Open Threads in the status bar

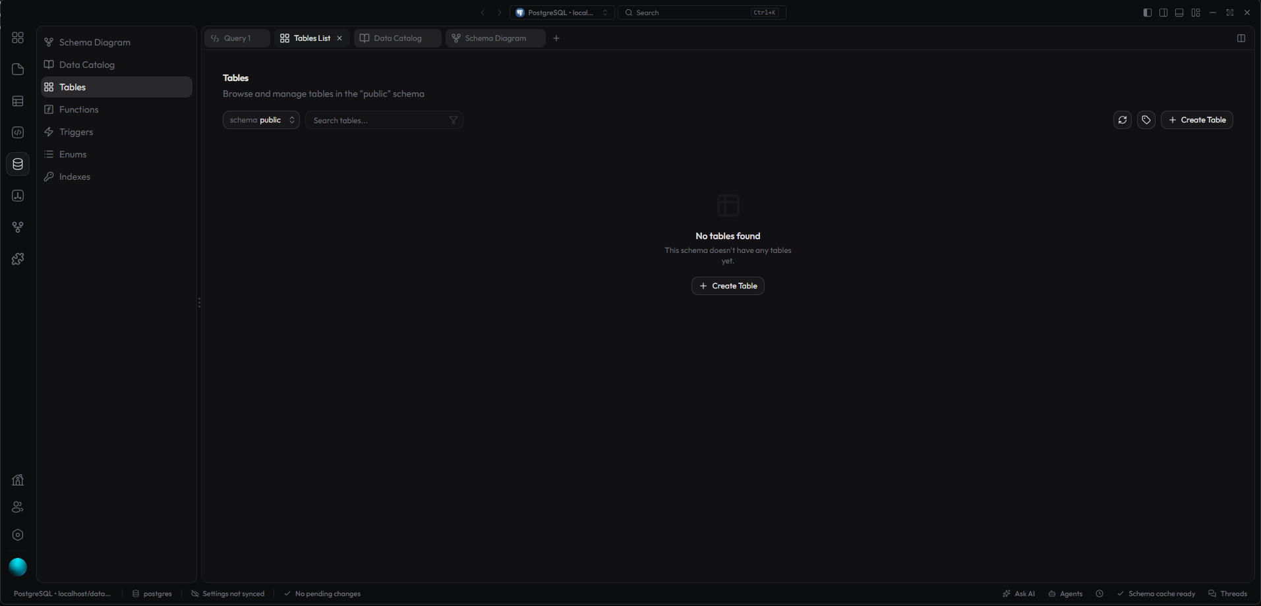pyautogui.click(x=1227, y=593)
